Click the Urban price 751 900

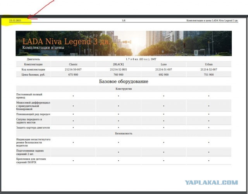point(209,74)
